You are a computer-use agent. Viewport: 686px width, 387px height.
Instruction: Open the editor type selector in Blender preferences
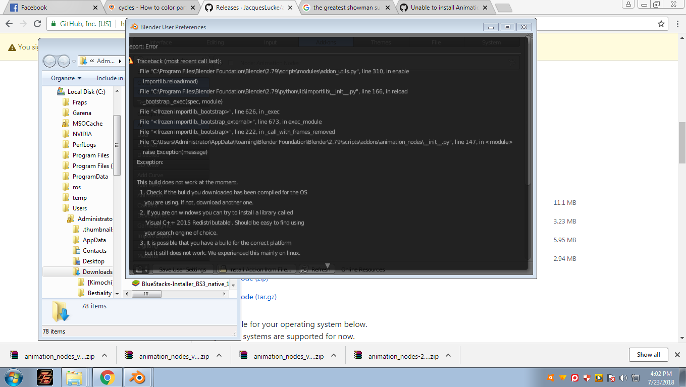click(x=142, y=269)
